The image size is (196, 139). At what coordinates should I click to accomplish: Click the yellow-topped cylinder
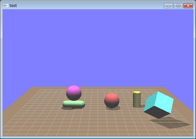click(x=137, y=99)
